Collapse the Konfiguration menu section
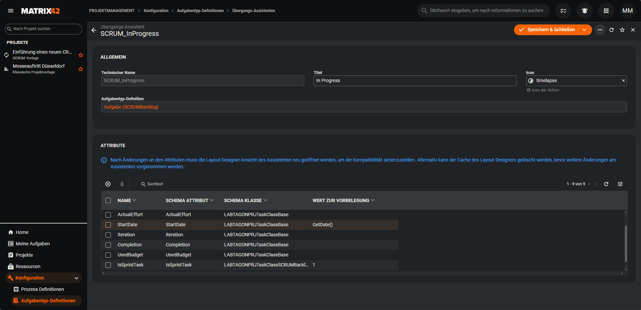The width and height of the screenshot is (641, 310). click(76, 278)
